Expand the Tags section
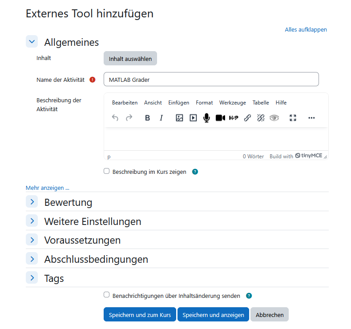351x329 pixels. [32, 278]
